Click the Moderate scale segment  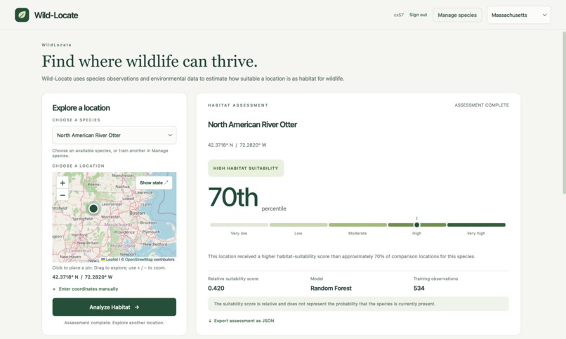pyautogui.click(x=357, y=225)
